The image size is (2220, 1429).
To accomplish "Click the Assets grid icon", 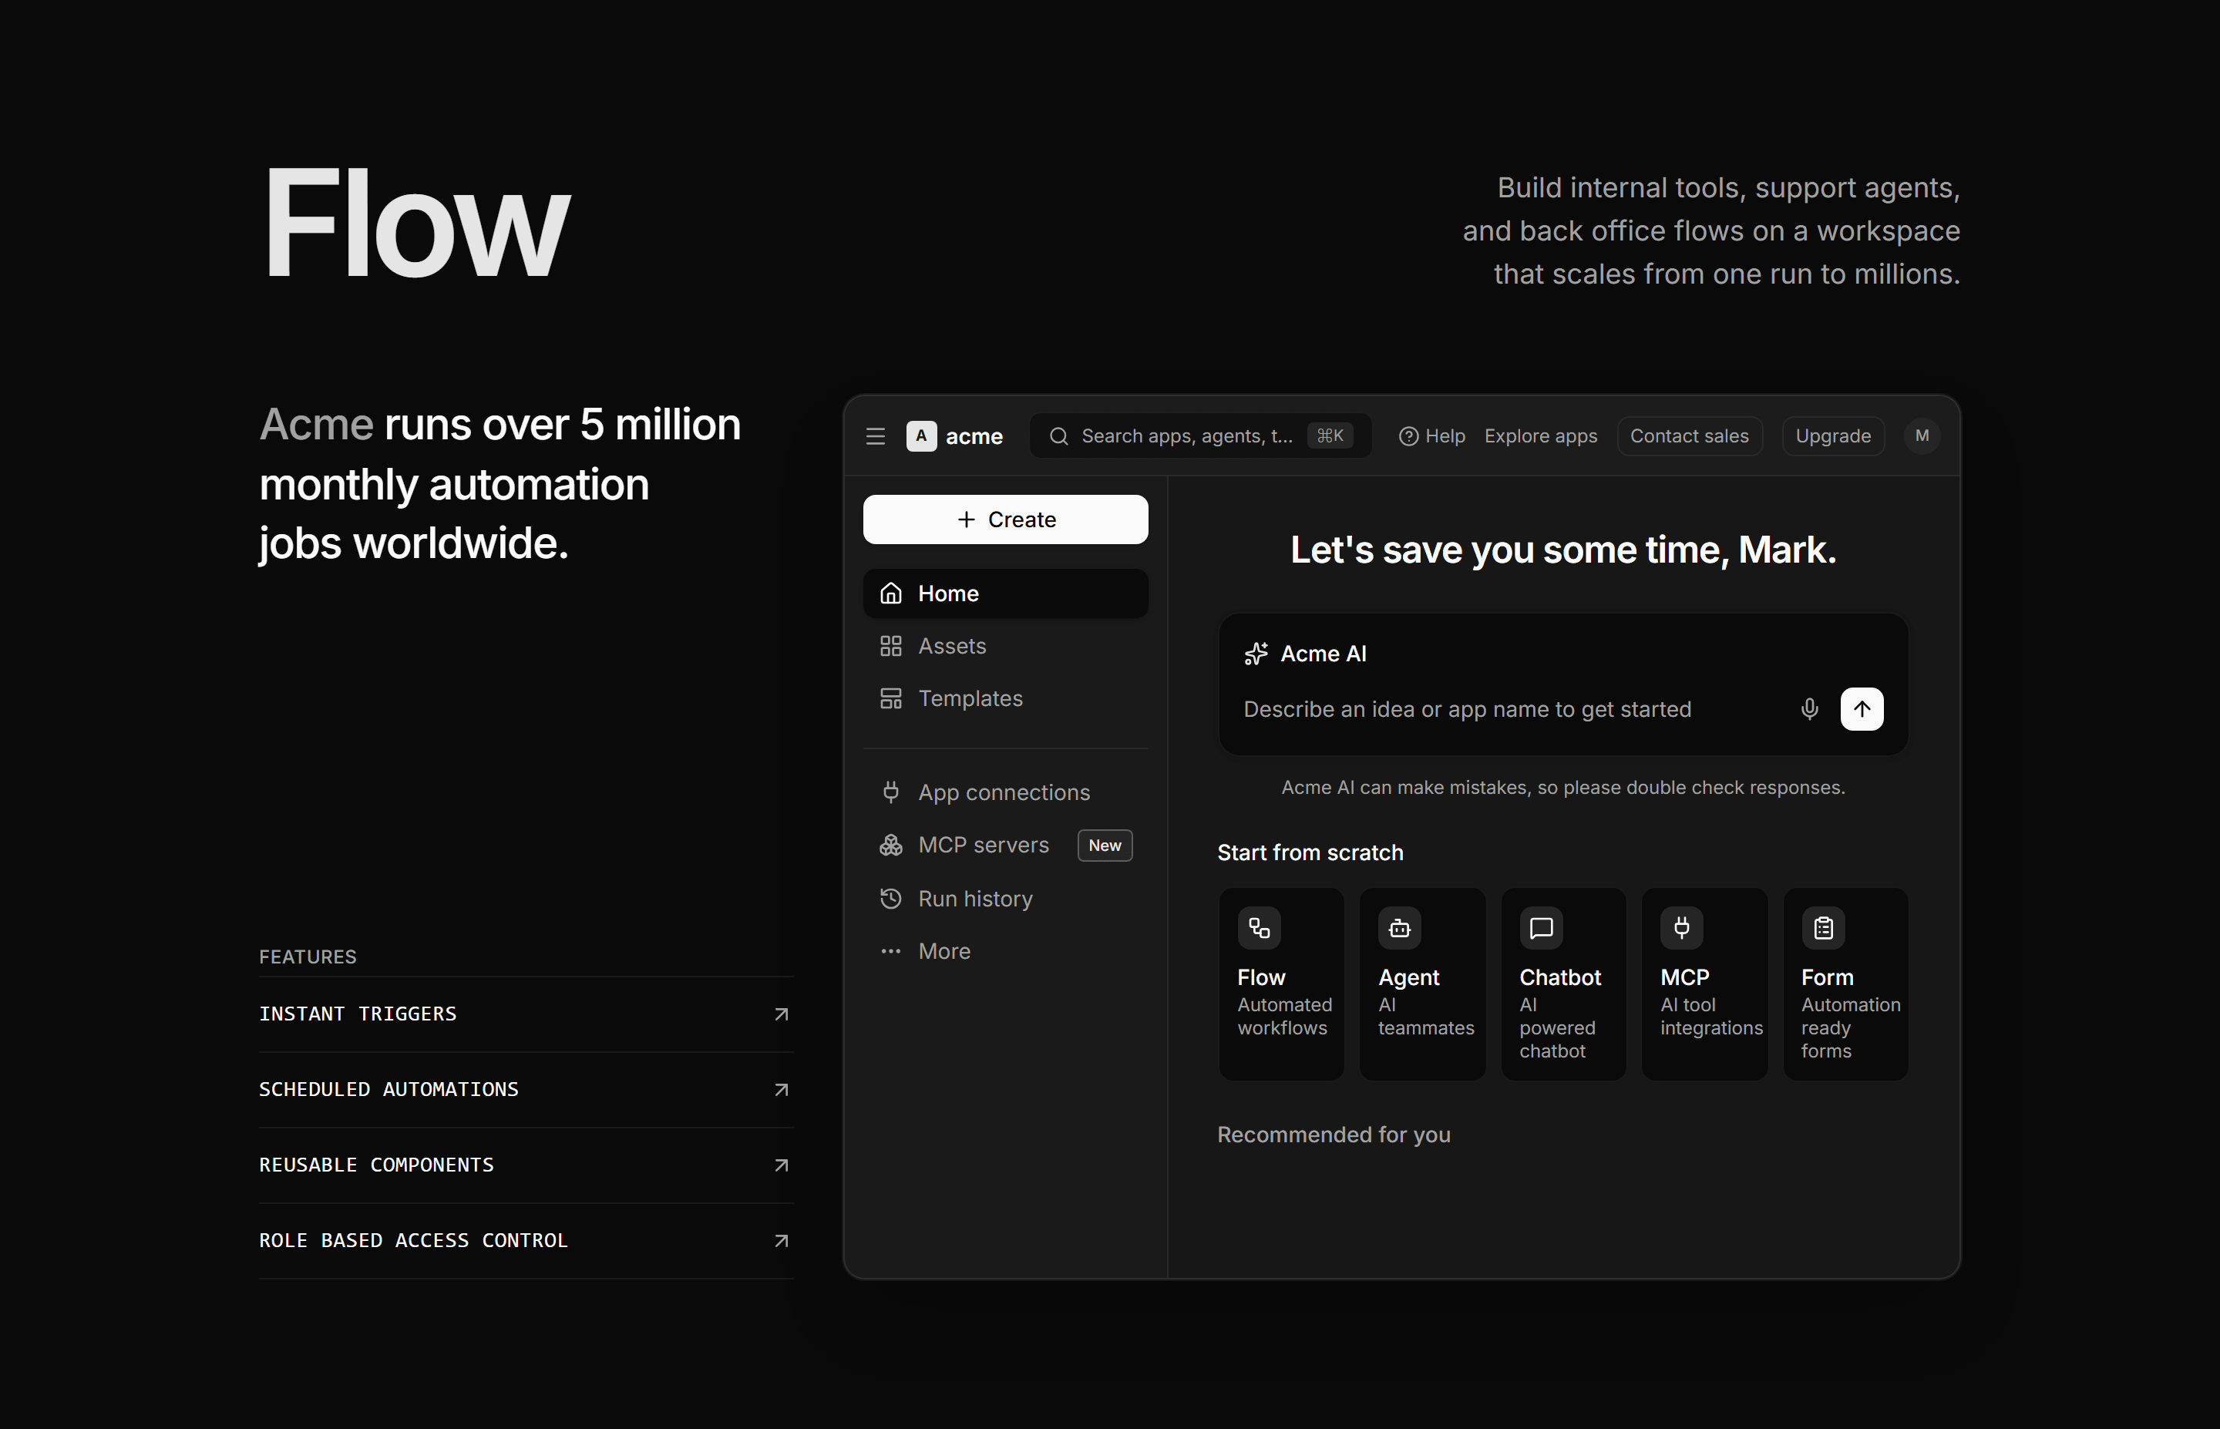I will (x=890, y=646).
